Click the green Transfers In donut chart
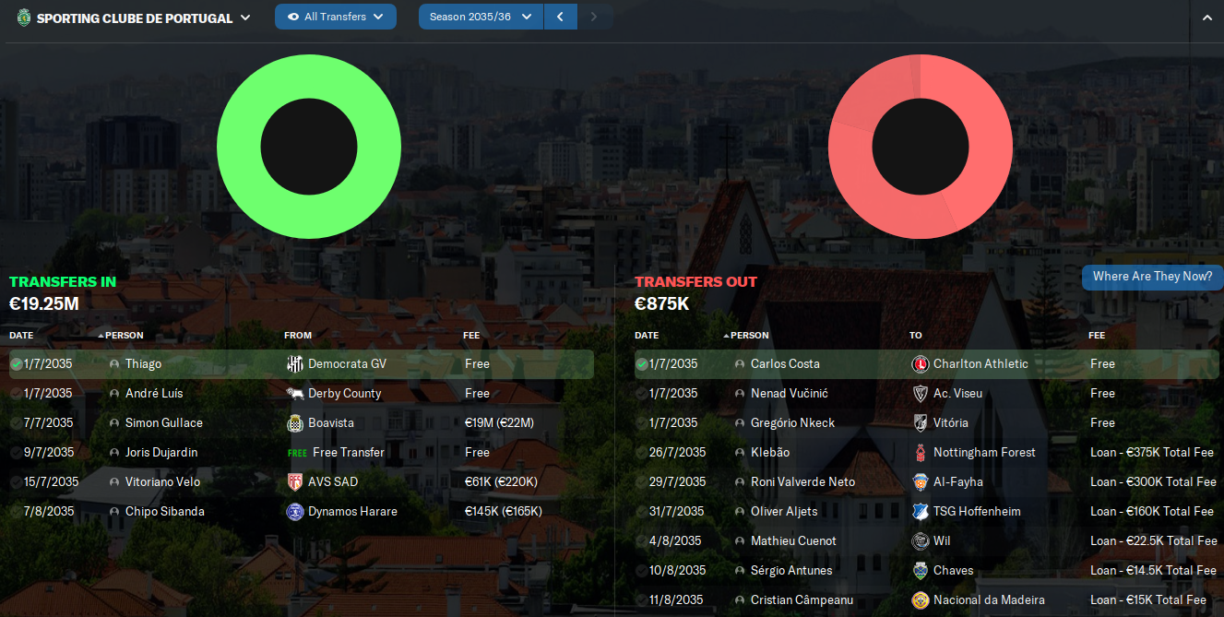Viewport: 1224px width, 617px height. [309, 148]
